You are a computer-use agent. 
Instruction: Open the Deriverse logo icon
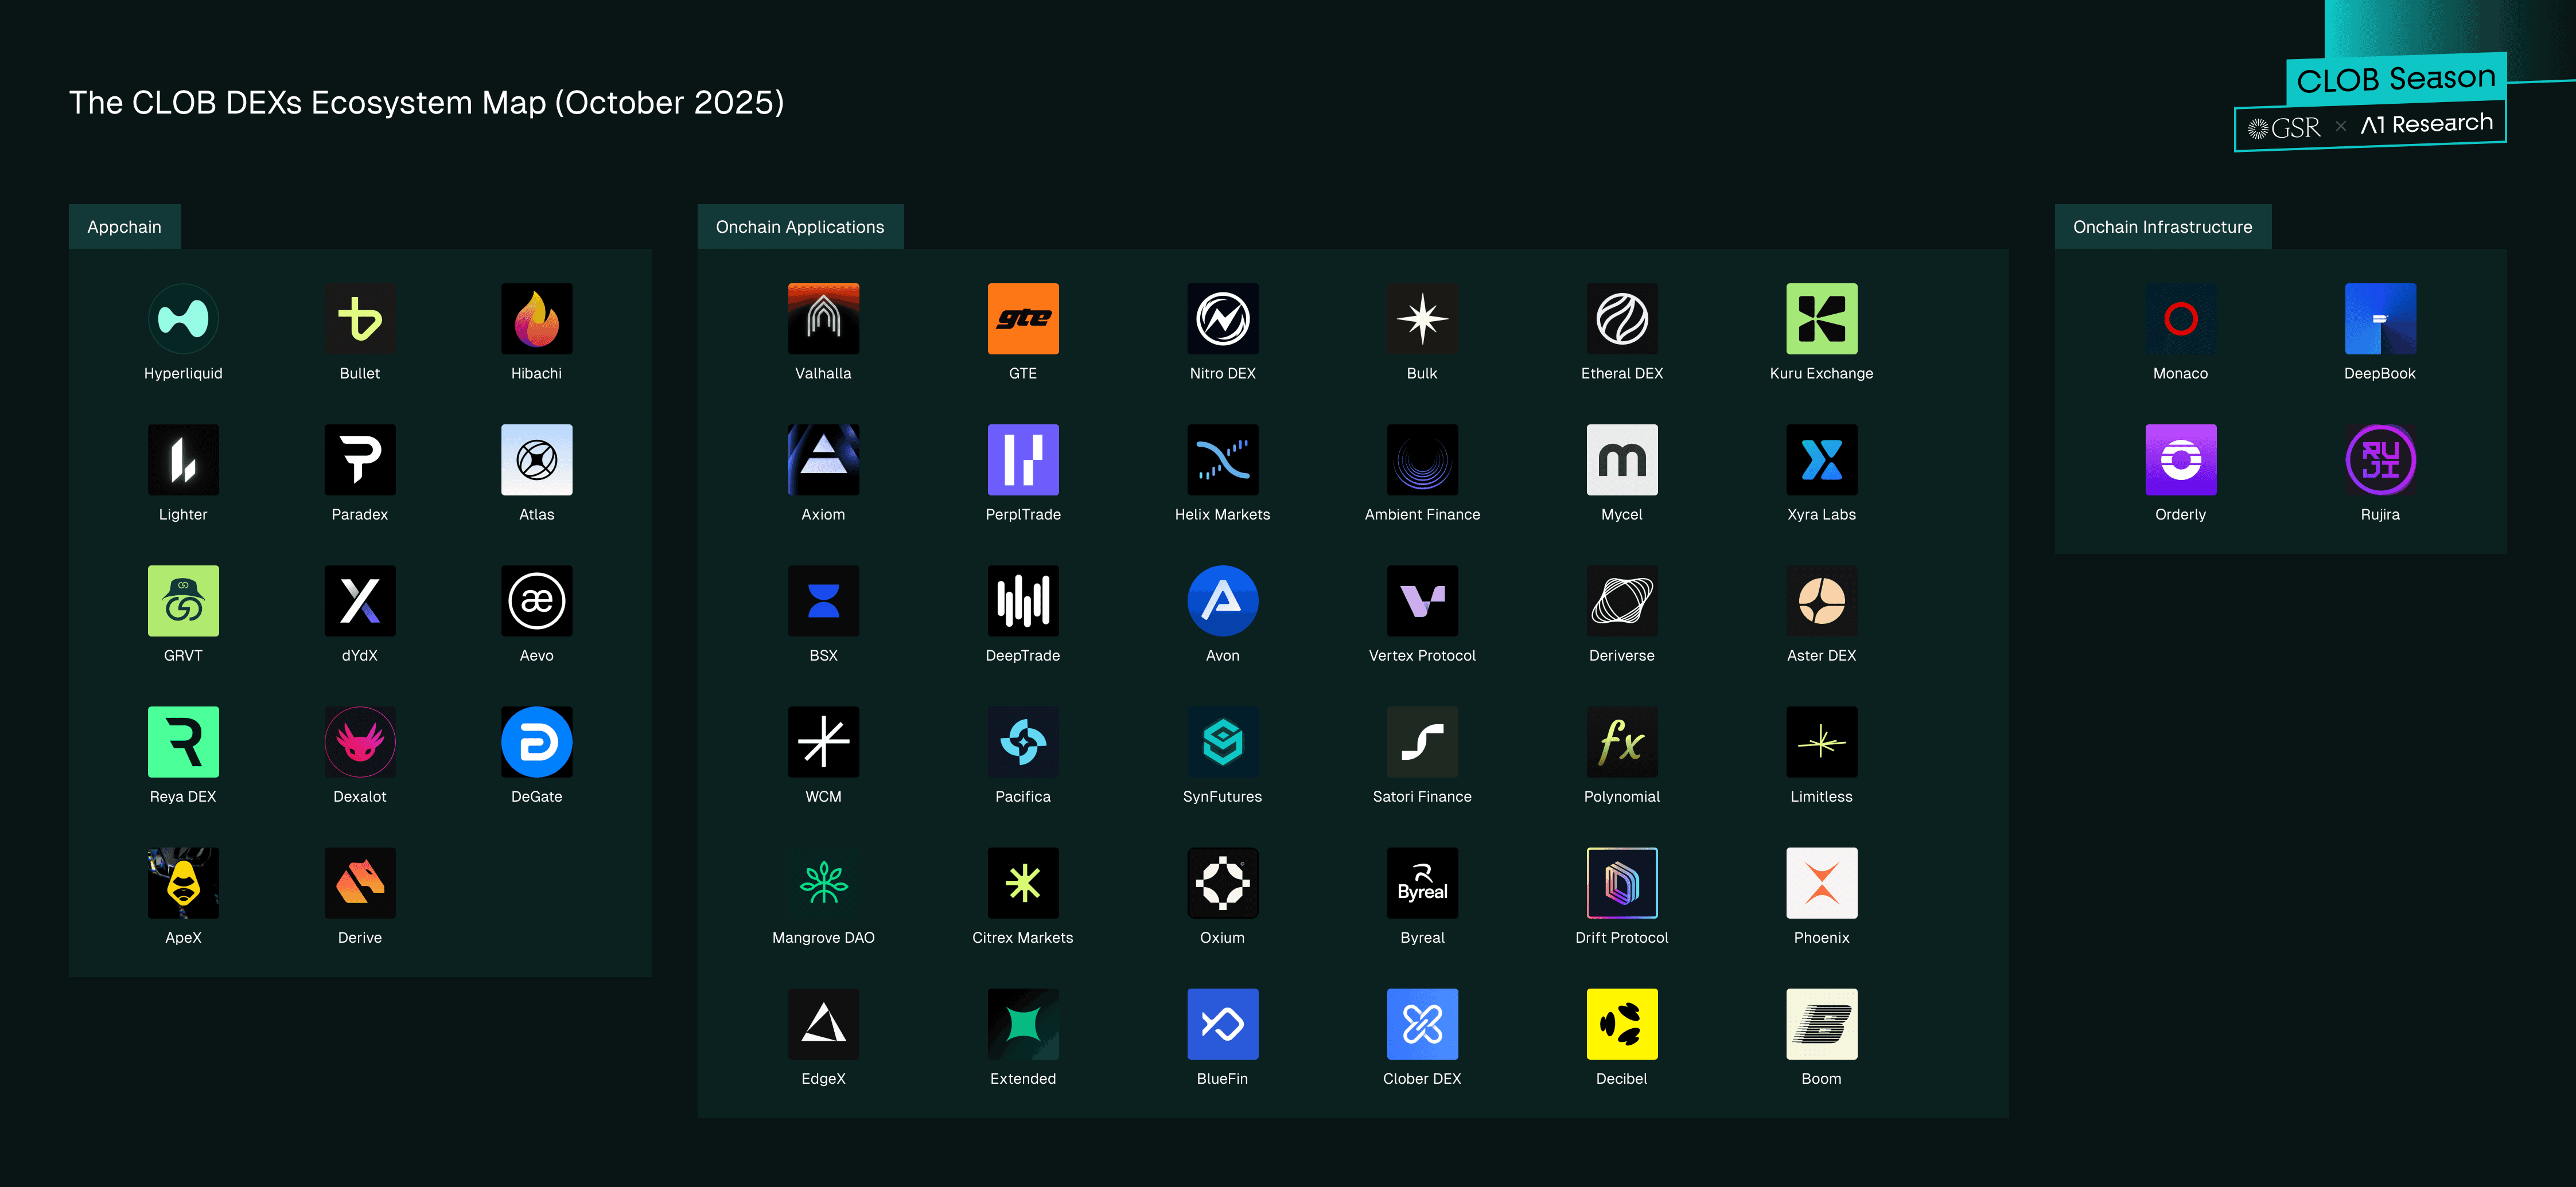[x=1622, y=600]
